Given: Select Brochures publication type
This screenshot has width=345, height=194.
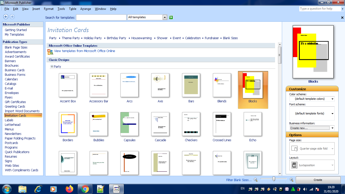Looking at the screenshot, I should (x=12, y=66).
